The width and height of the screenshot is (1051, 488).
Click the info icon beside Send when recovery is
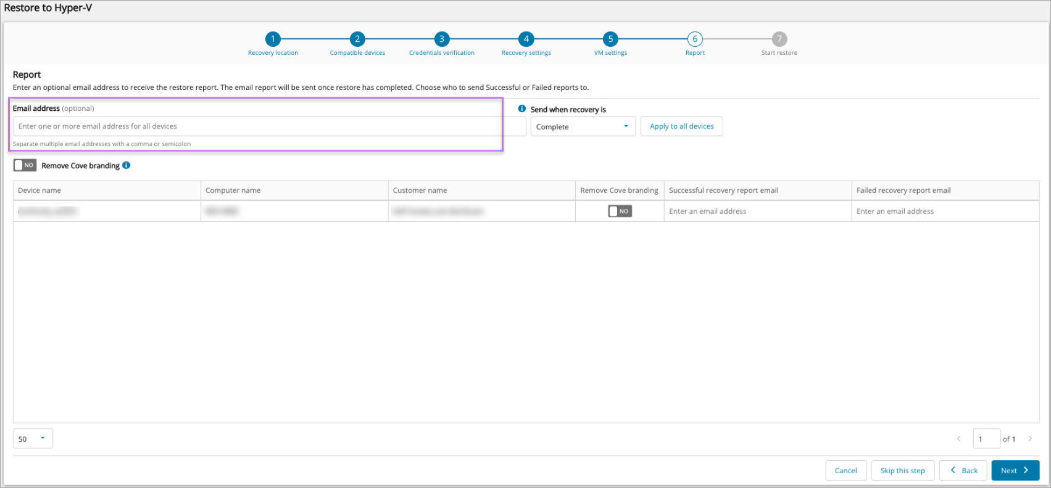[x=522, y=108]
